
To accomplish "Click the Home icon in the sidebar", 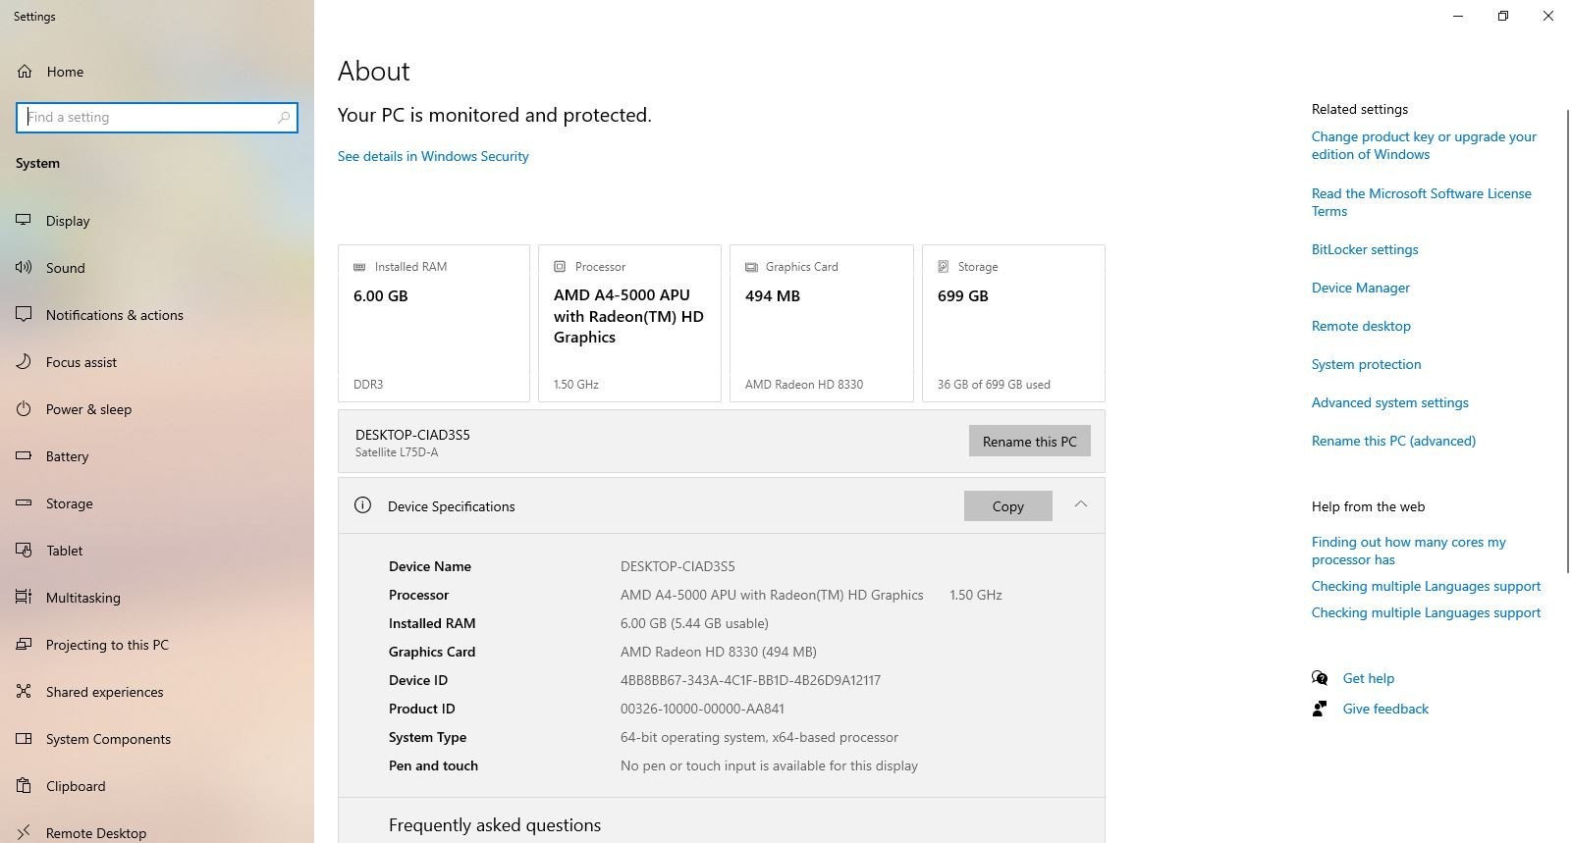I will pyautogui.click(x=25, y=72).
